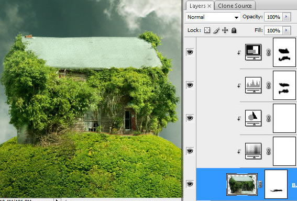Click clipping arrow on Levels layer

point(239,85)
